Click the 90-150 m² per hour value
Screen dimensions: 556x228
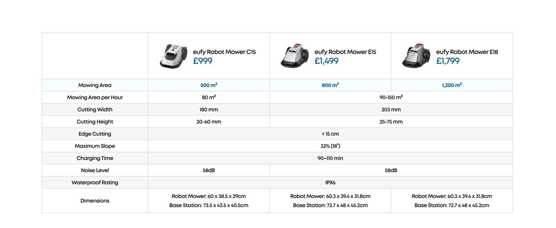391,97
